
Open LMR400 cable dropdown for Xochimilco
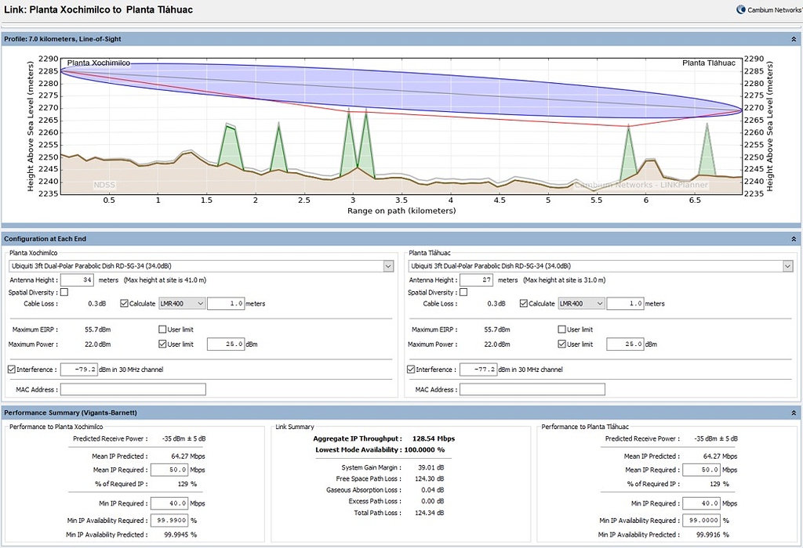(182, 303)
